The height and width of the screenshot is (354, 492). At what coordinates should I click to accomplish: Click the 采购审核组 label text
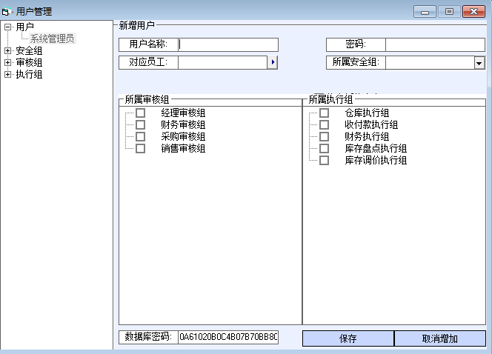point(183,137)
